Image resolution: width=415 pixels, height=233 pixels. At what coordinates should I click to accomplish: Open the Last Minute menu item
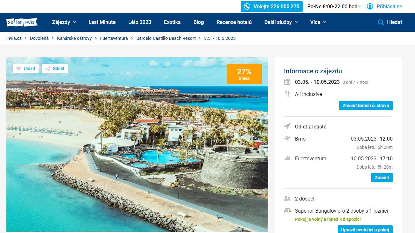pyautogui.click(x=102, y=22)
